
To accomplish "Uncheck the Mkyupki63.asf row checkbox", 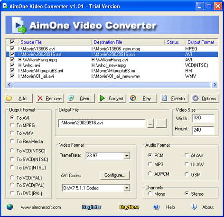I will [12, 71].
